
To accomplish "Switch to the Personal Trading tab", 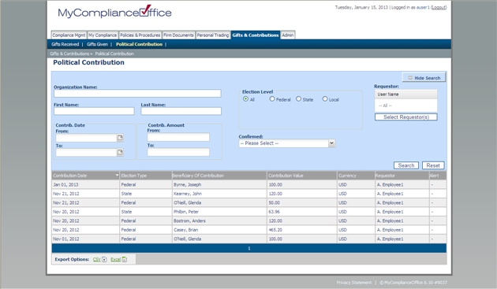I will pos(213,35).
